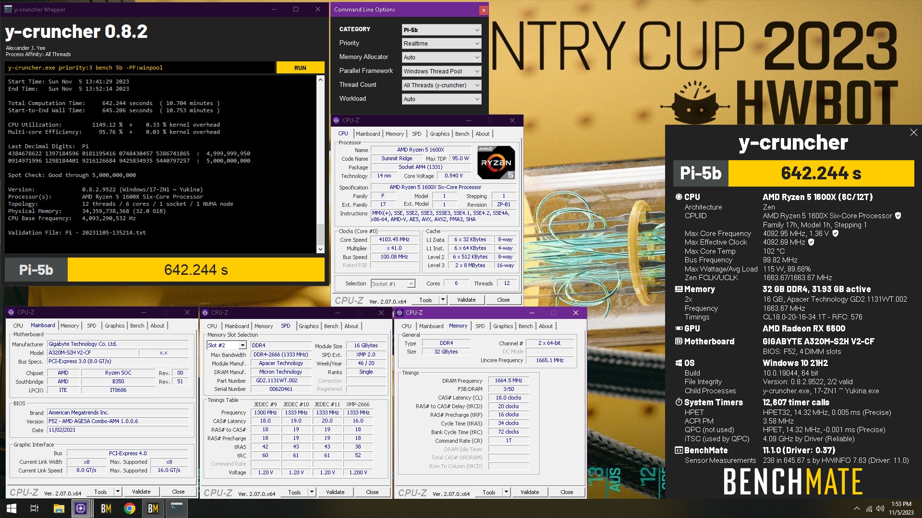
Task: Click the Windows Start button
Action: tap(12, 508)
